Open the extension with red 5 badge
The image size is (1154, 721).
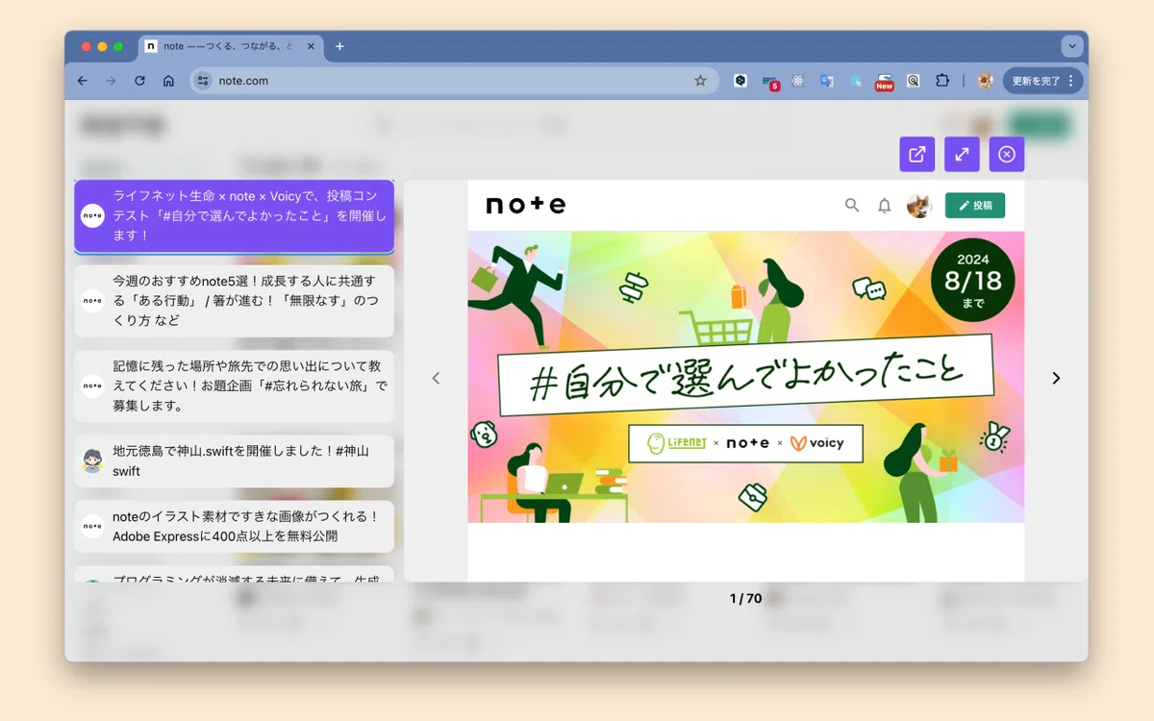pyautogui.click(x=770, y=82)
